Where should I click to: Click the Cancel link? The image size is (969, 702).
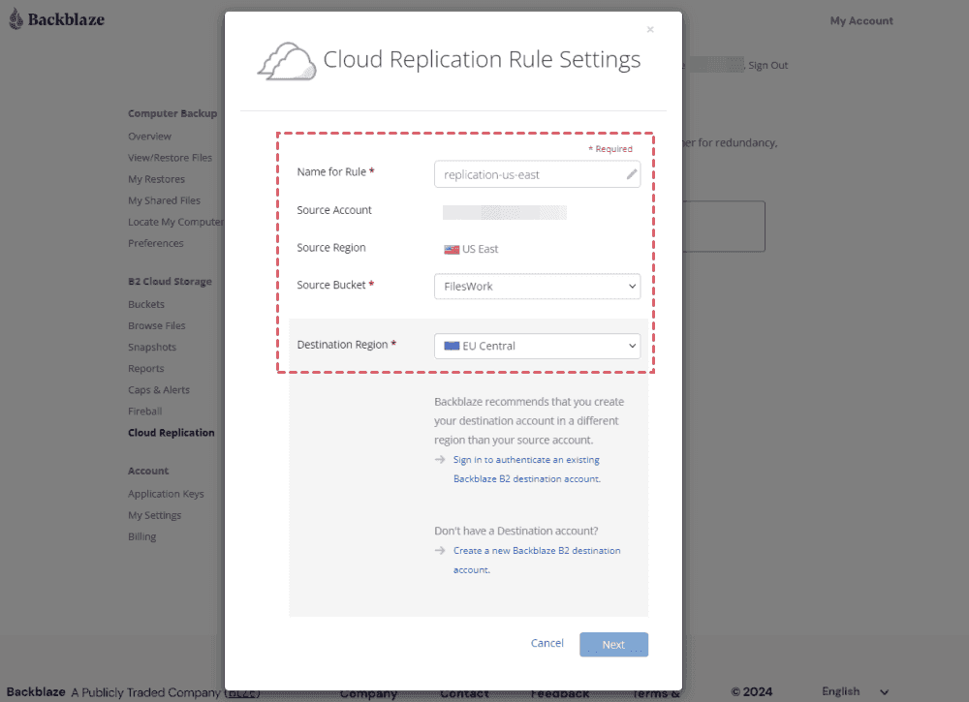(547, 643)
